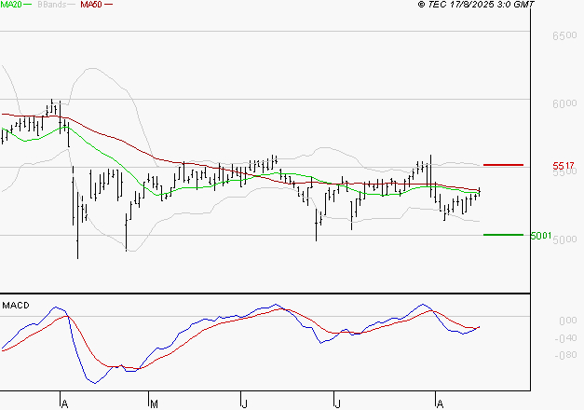Screen dimensions: 584x410
Task: Click the 5000 price axis label
Action: coord(564,240)
